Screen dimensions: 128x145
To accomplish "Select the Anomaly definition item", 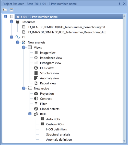I will [59, 140].
